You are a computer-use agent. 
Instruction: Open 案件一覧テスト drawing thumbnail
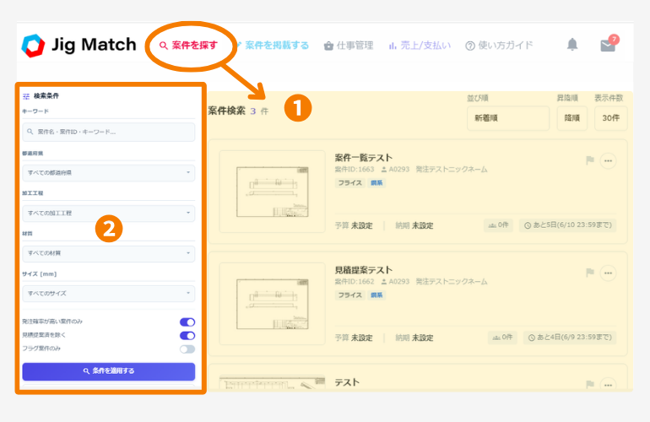pos(273,192)
